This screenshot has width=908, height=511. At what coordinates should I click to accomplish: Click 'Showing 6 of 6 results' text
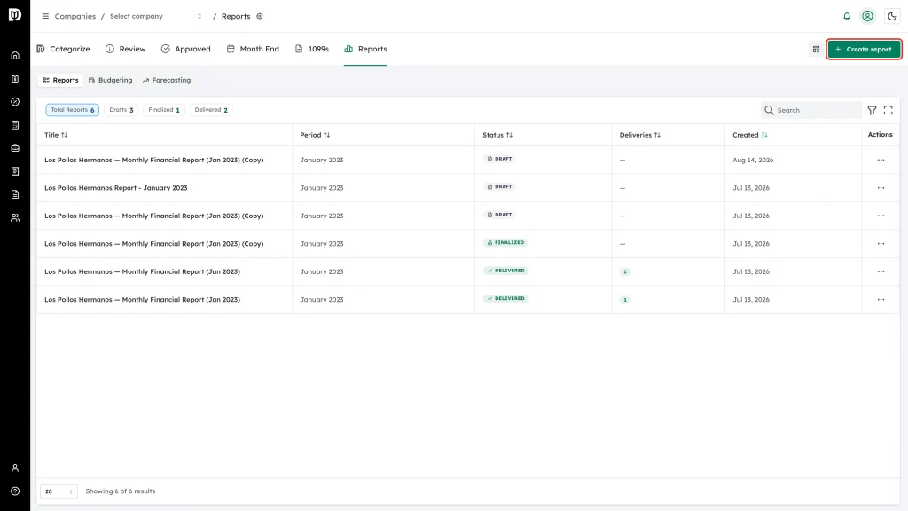(121, 491)
